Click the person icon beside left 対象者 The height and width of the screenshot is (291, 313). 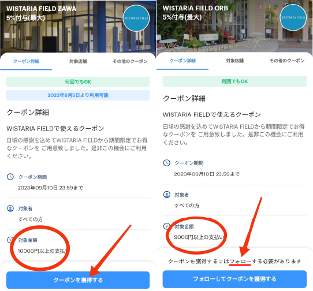(x=10, y=208)
